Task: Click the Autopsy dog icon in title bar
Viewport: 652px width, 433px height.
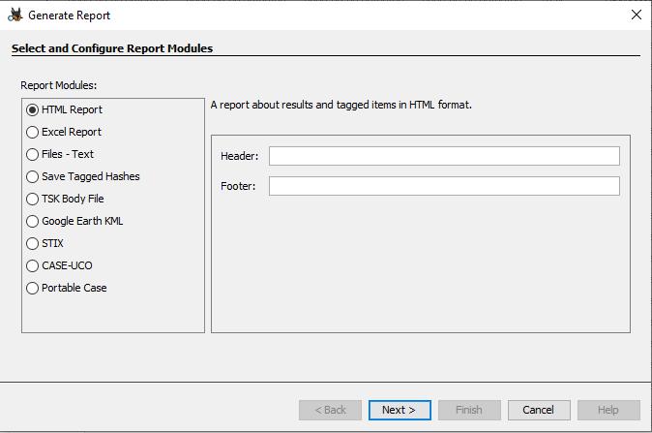Action: click(x=15, y=15)
